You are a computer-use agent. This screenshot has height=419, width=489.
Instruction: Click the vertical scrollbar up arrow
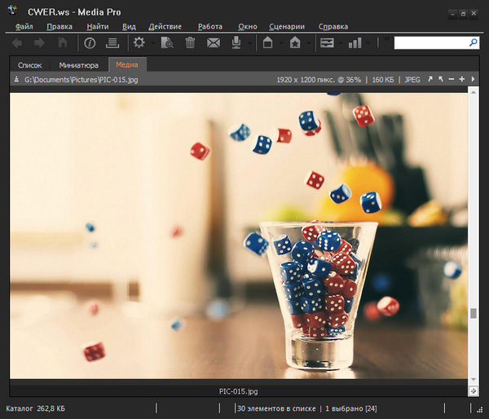pyautogui.click(x=474, y=93)
